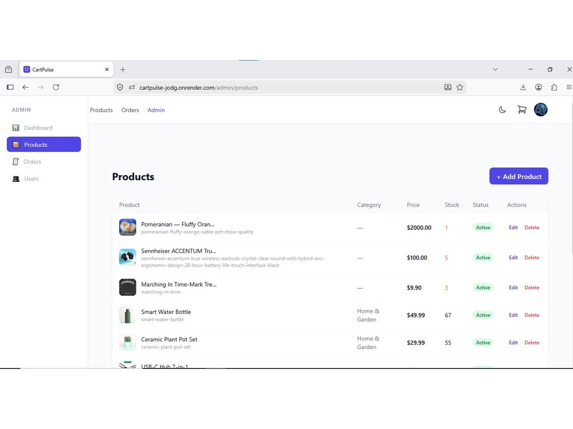Click the Status column header

tap(480, 205)
